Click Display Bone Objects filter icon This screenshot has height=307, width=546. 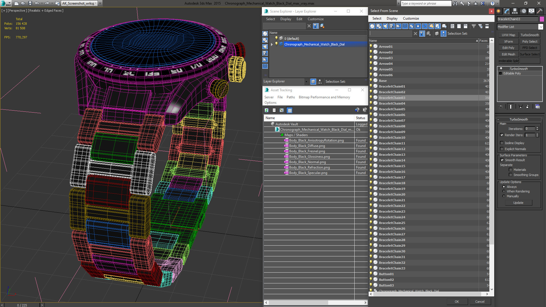point(425,26)
